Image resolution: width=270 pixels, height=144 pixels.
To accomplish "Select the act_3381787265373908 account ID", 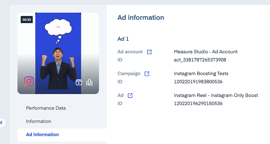I will pyautogui.click(x=200, y=60).
